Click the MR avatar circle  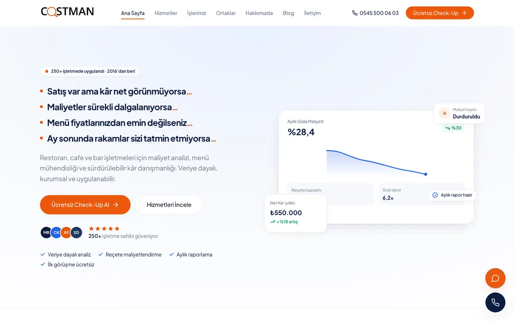(46, 232)
